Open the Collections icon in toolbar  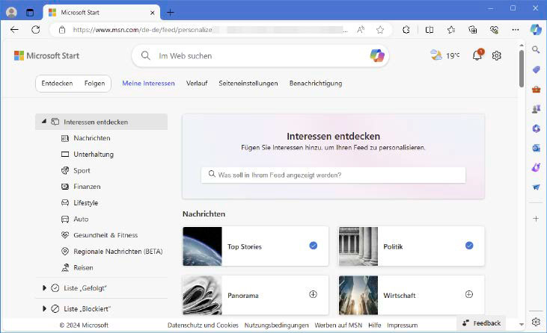point(473,30)
